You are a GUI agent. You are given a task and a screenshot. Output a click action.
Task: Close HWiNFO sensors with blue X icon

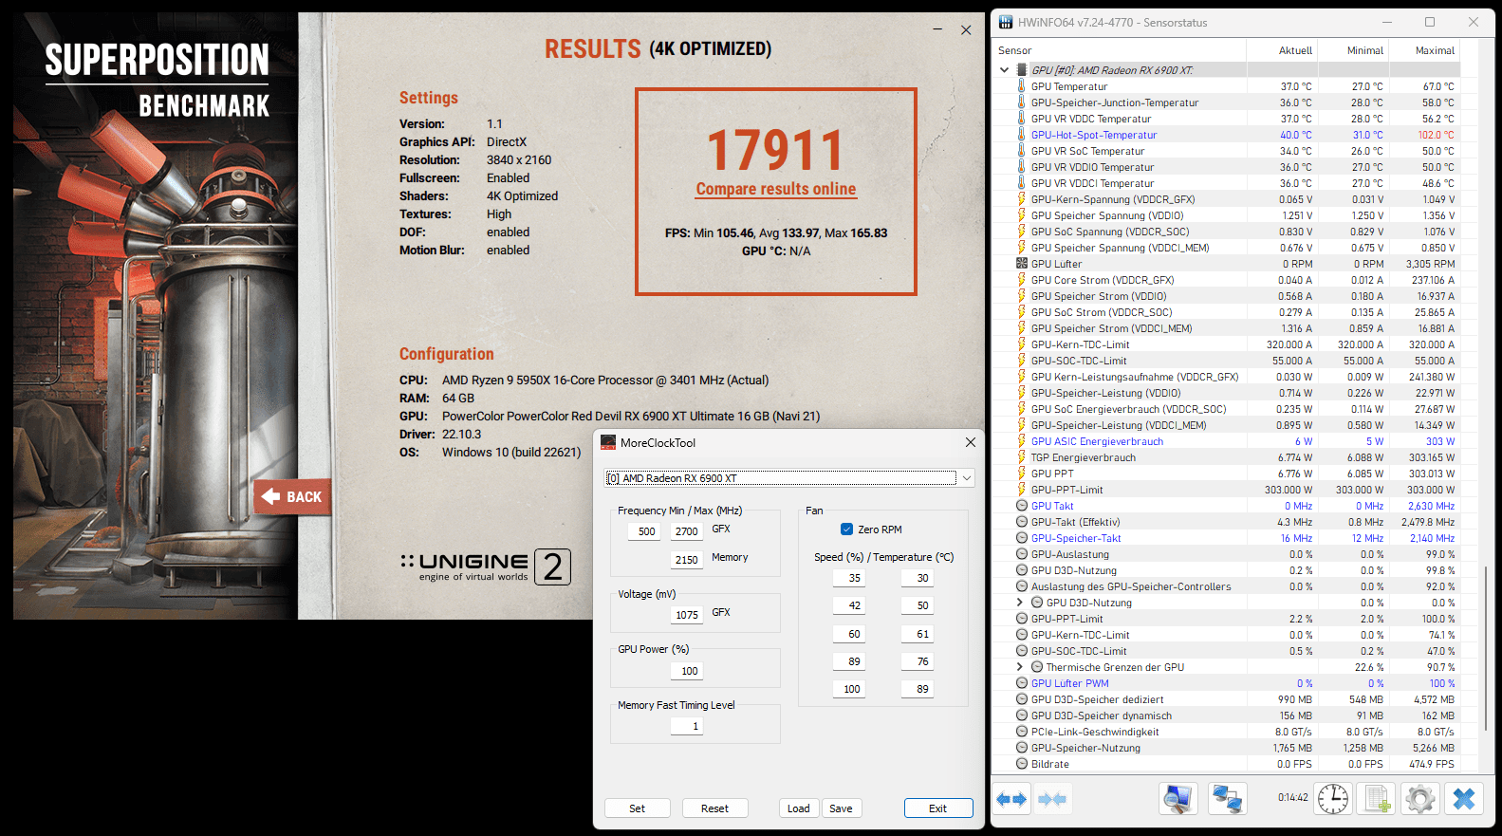[1464, 799]
